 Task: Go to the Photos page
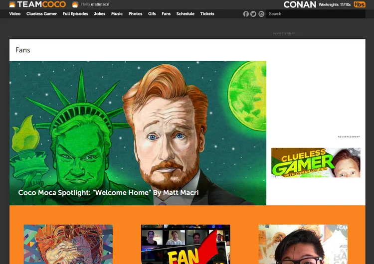click(135, 14)
